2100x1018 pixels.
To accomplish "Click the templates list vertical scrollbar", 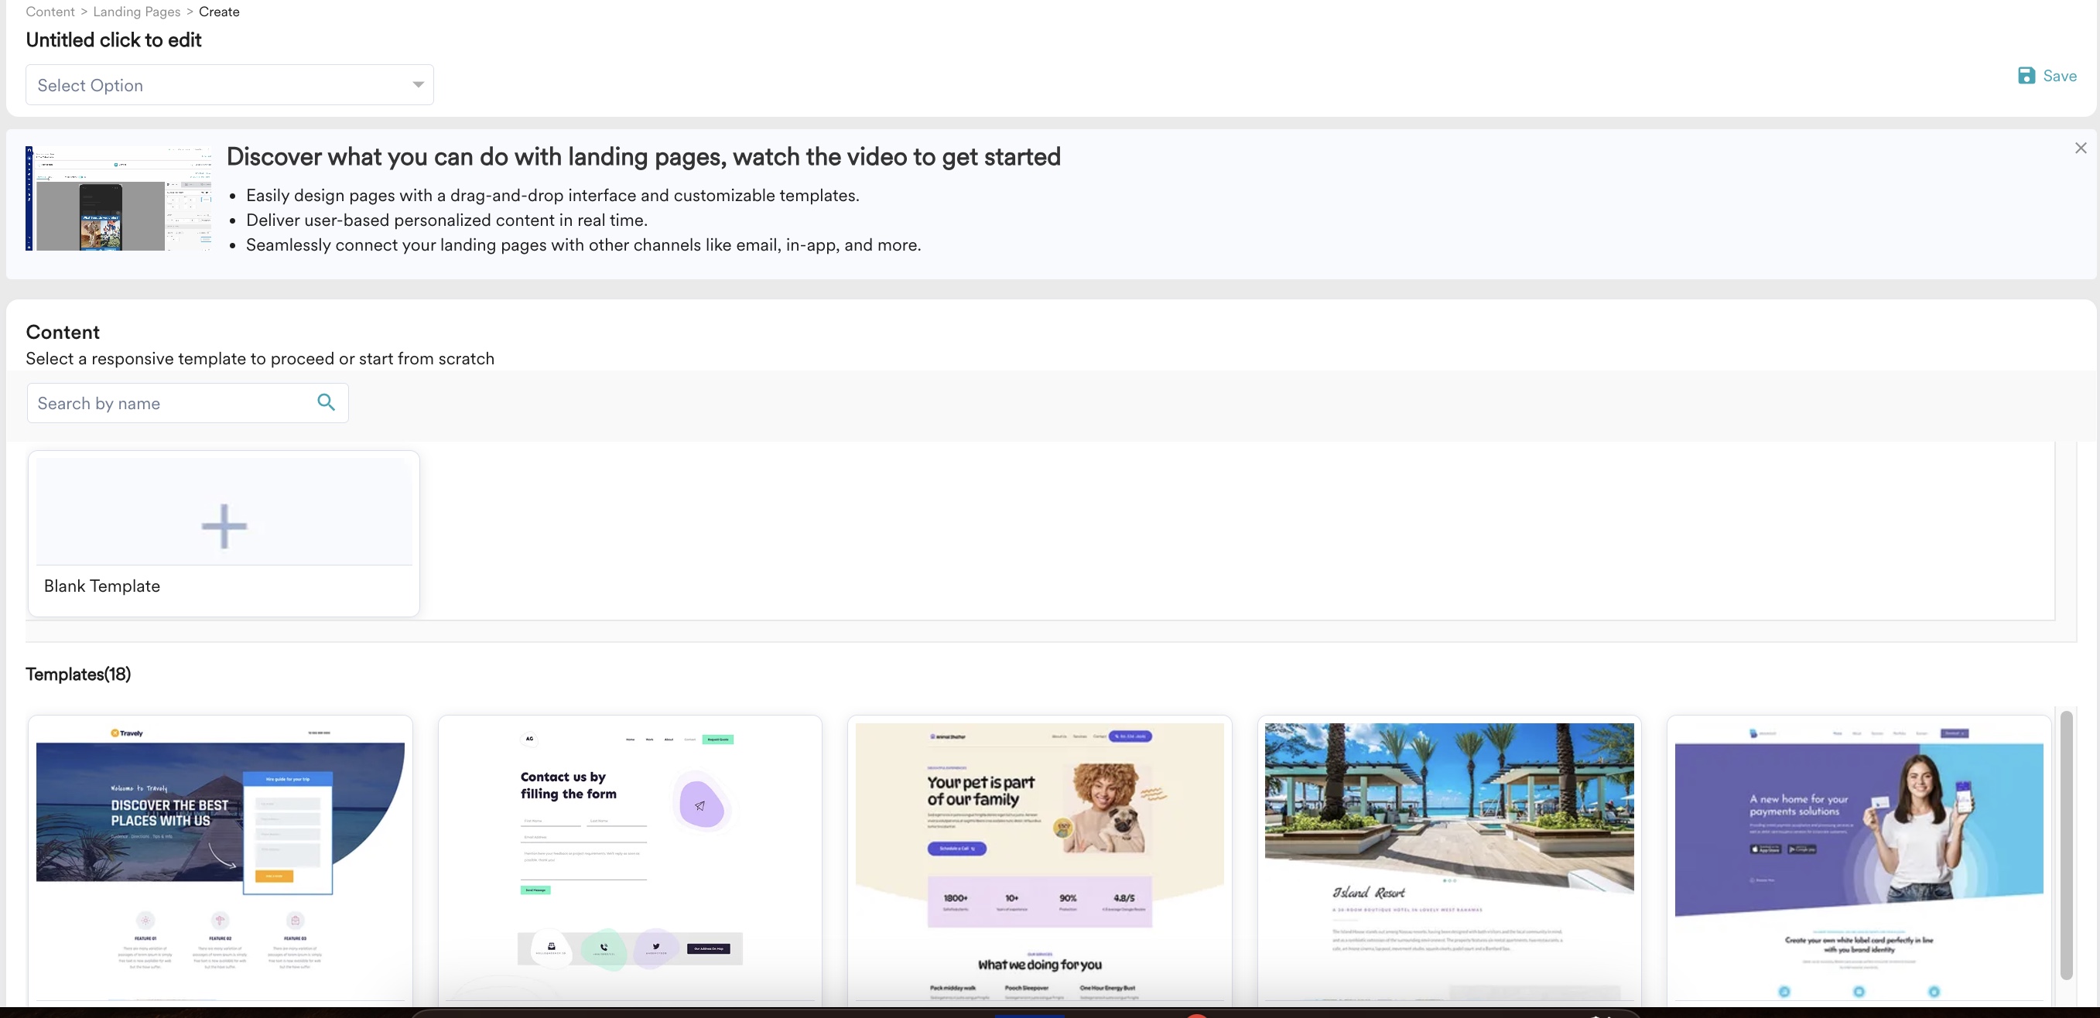I will pos(2066,845).
